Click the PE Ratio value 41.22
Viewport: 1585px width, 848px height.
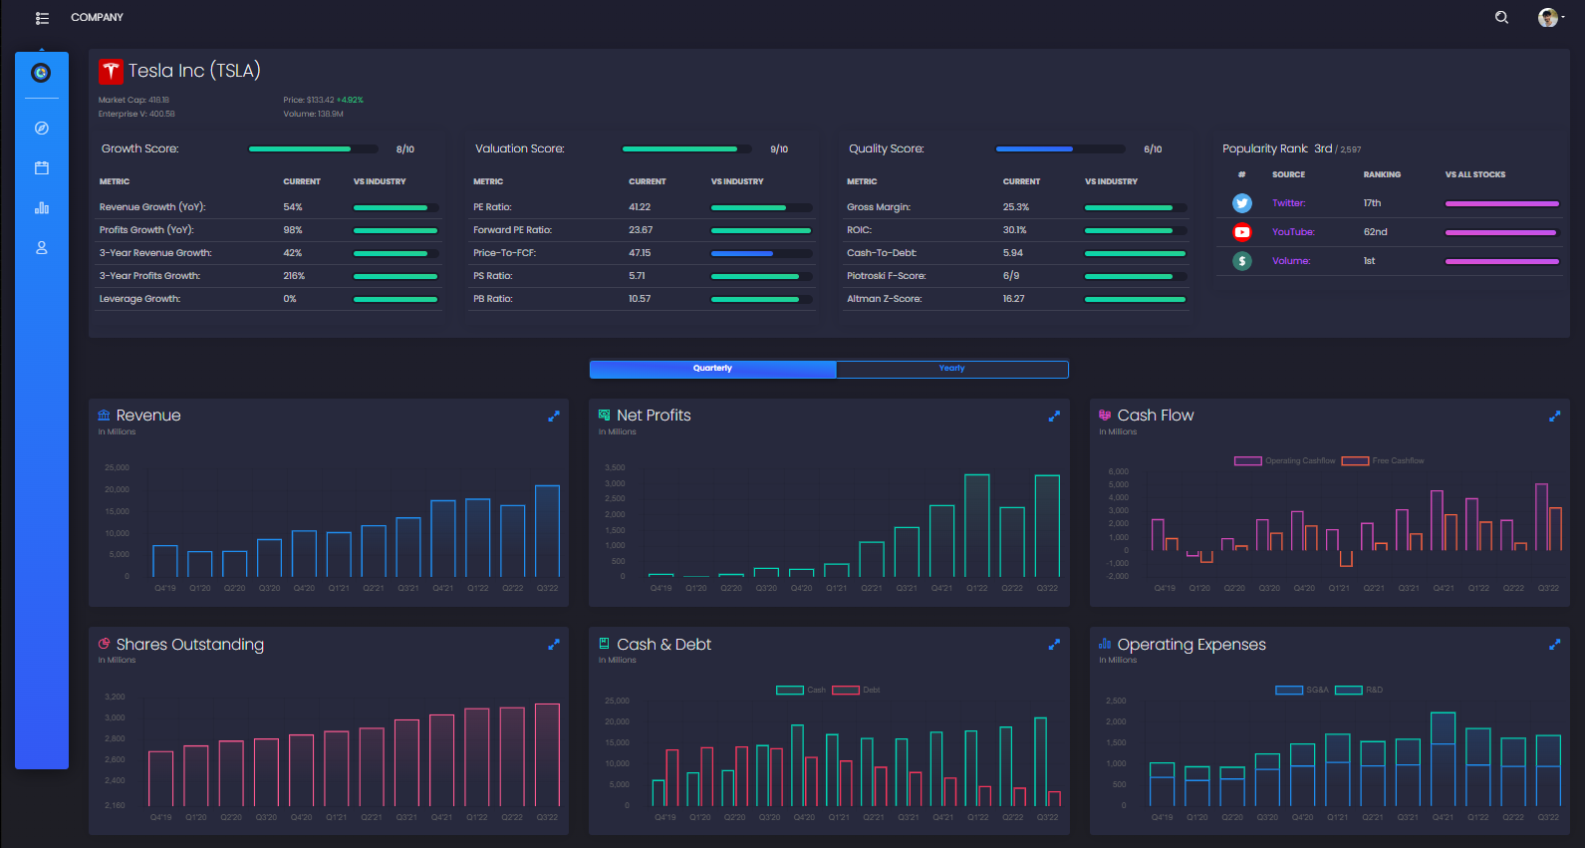point(640,207)
